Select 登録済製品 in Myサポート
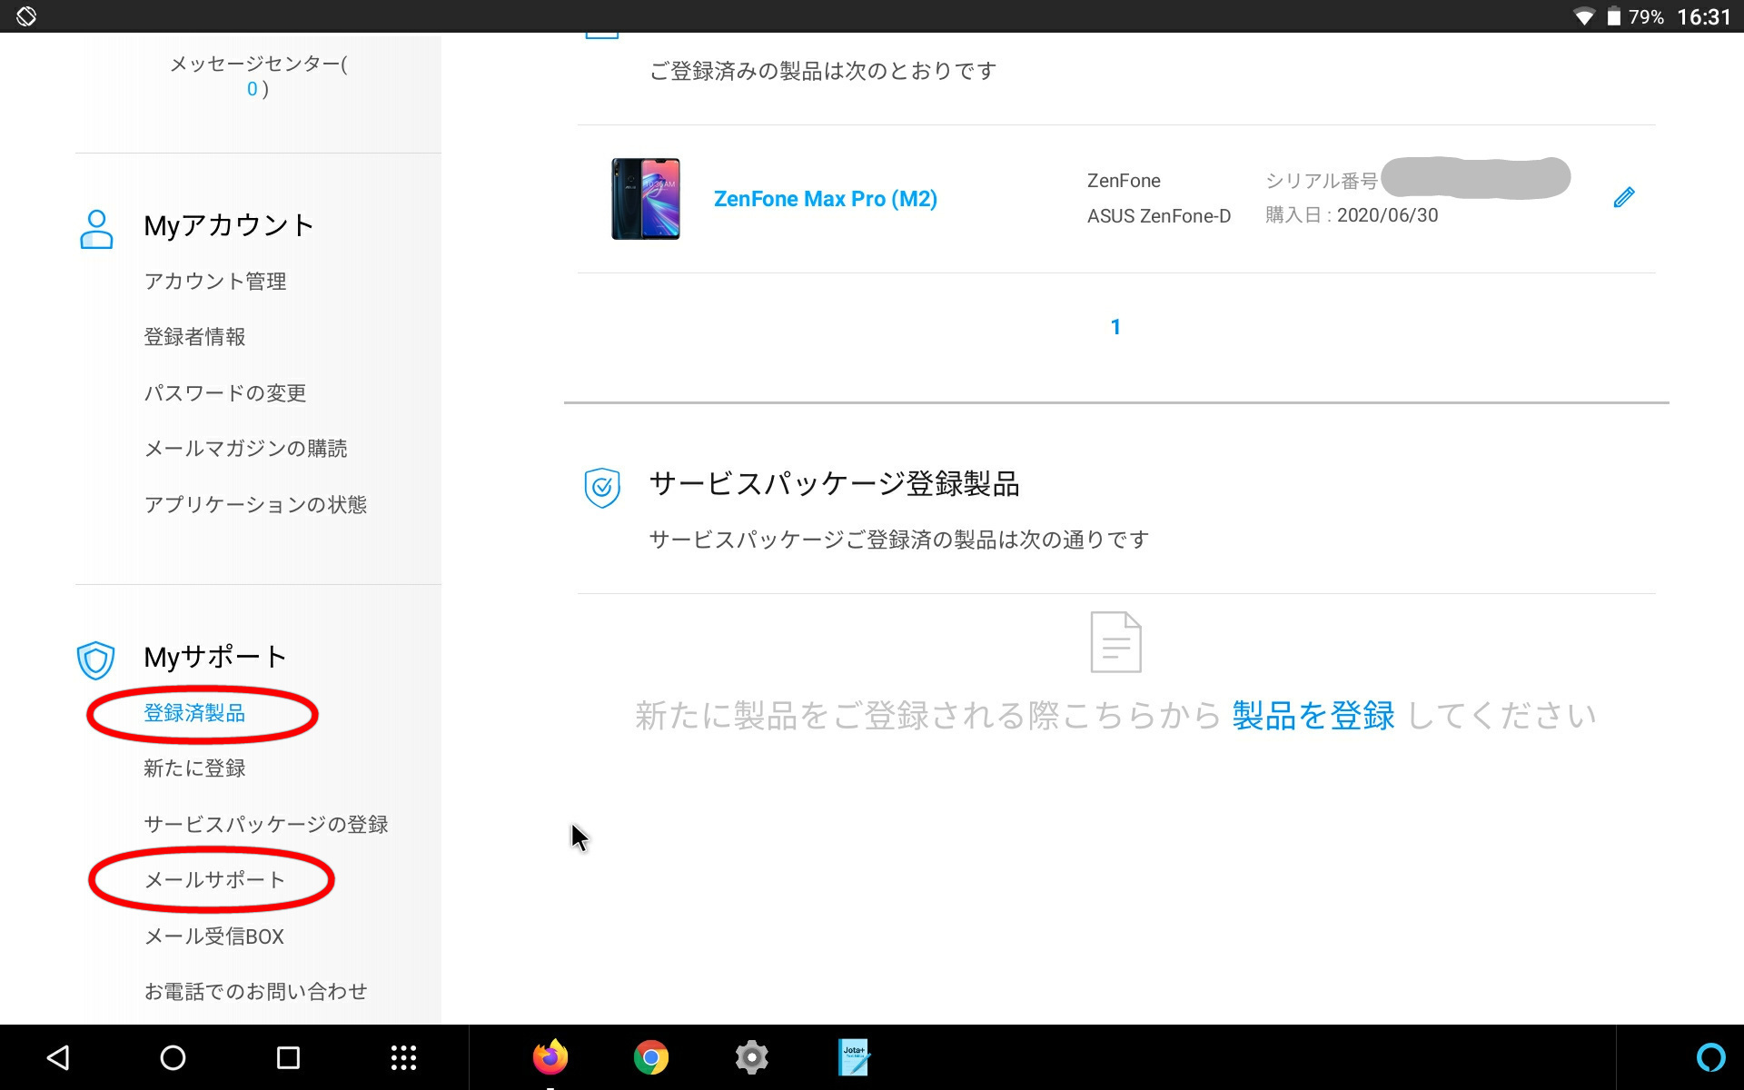This screenshot has width=1744, height=1090. (x=194, y=713)
